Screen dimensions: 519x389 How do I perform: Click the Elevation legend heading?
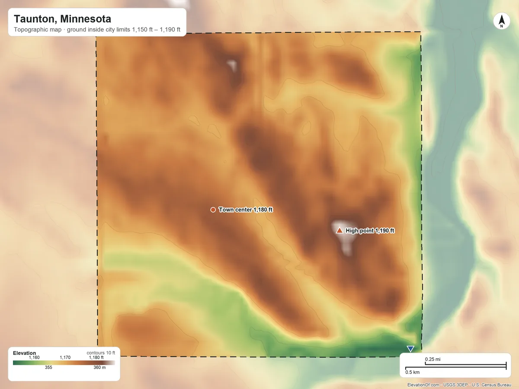25,353
